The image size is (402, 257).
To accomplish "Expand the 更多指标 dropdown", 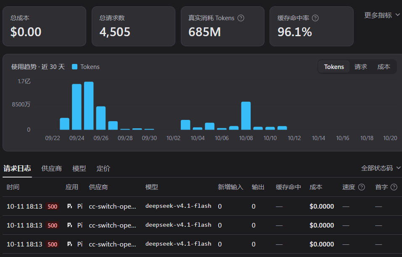I will click(382, 15).
